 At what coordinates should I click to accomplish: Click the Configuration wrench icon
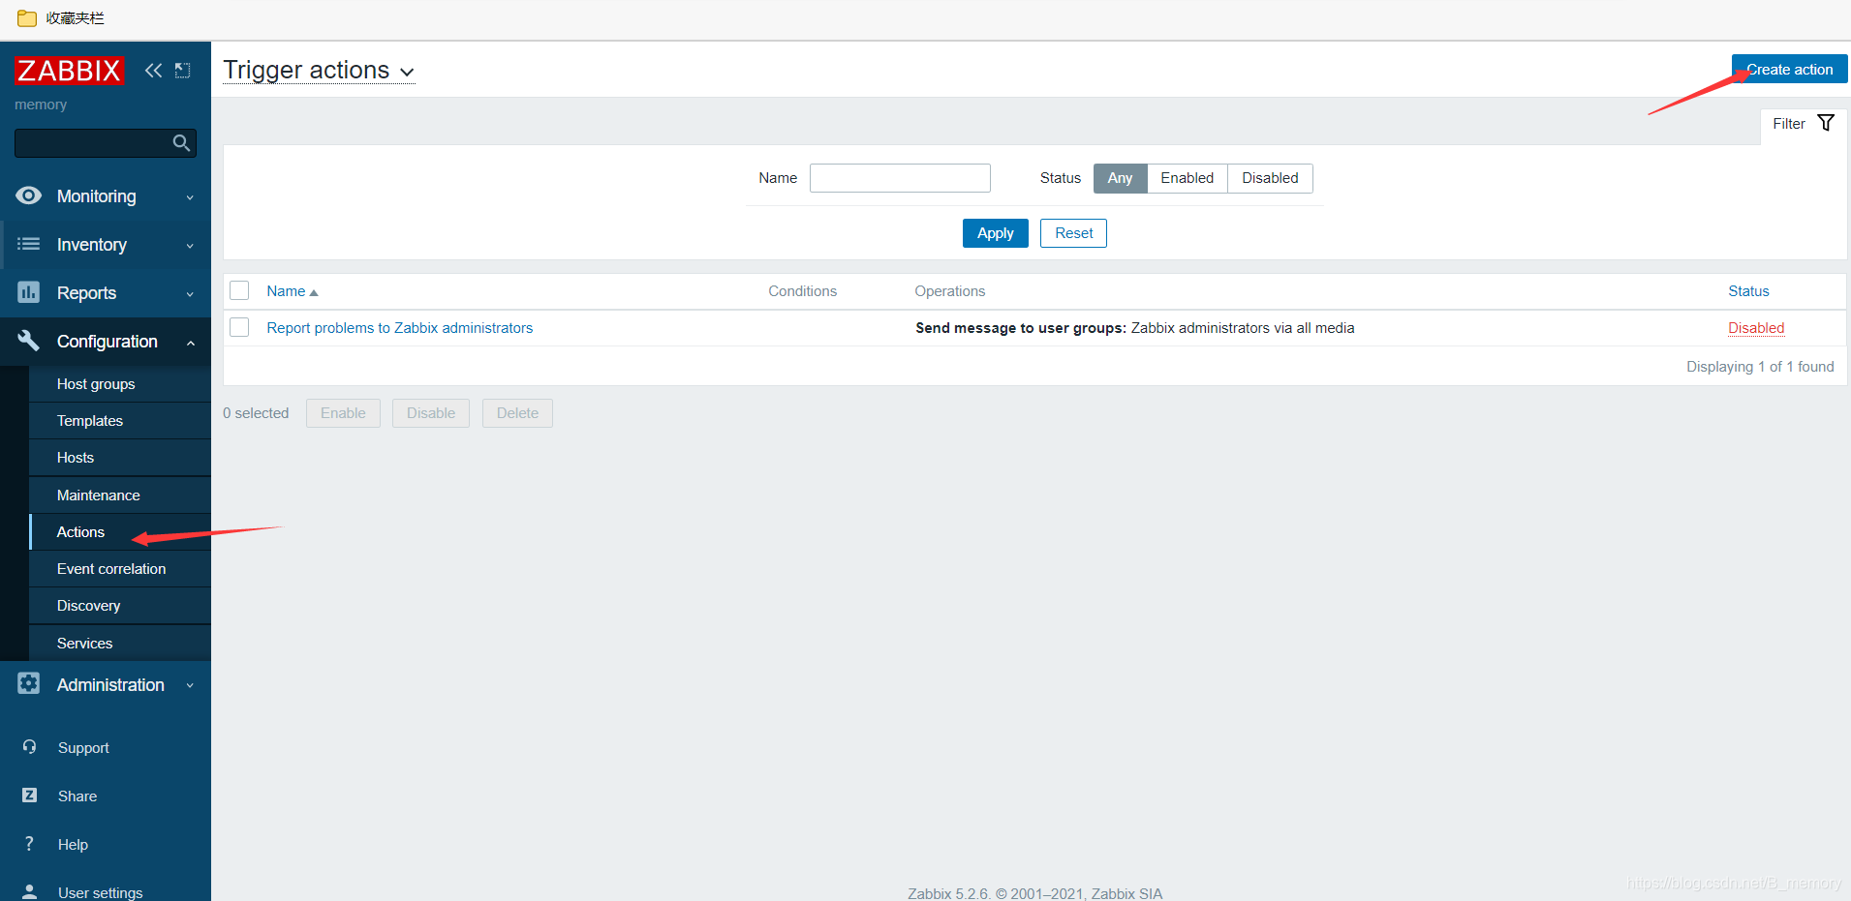(x=29, y=341)
